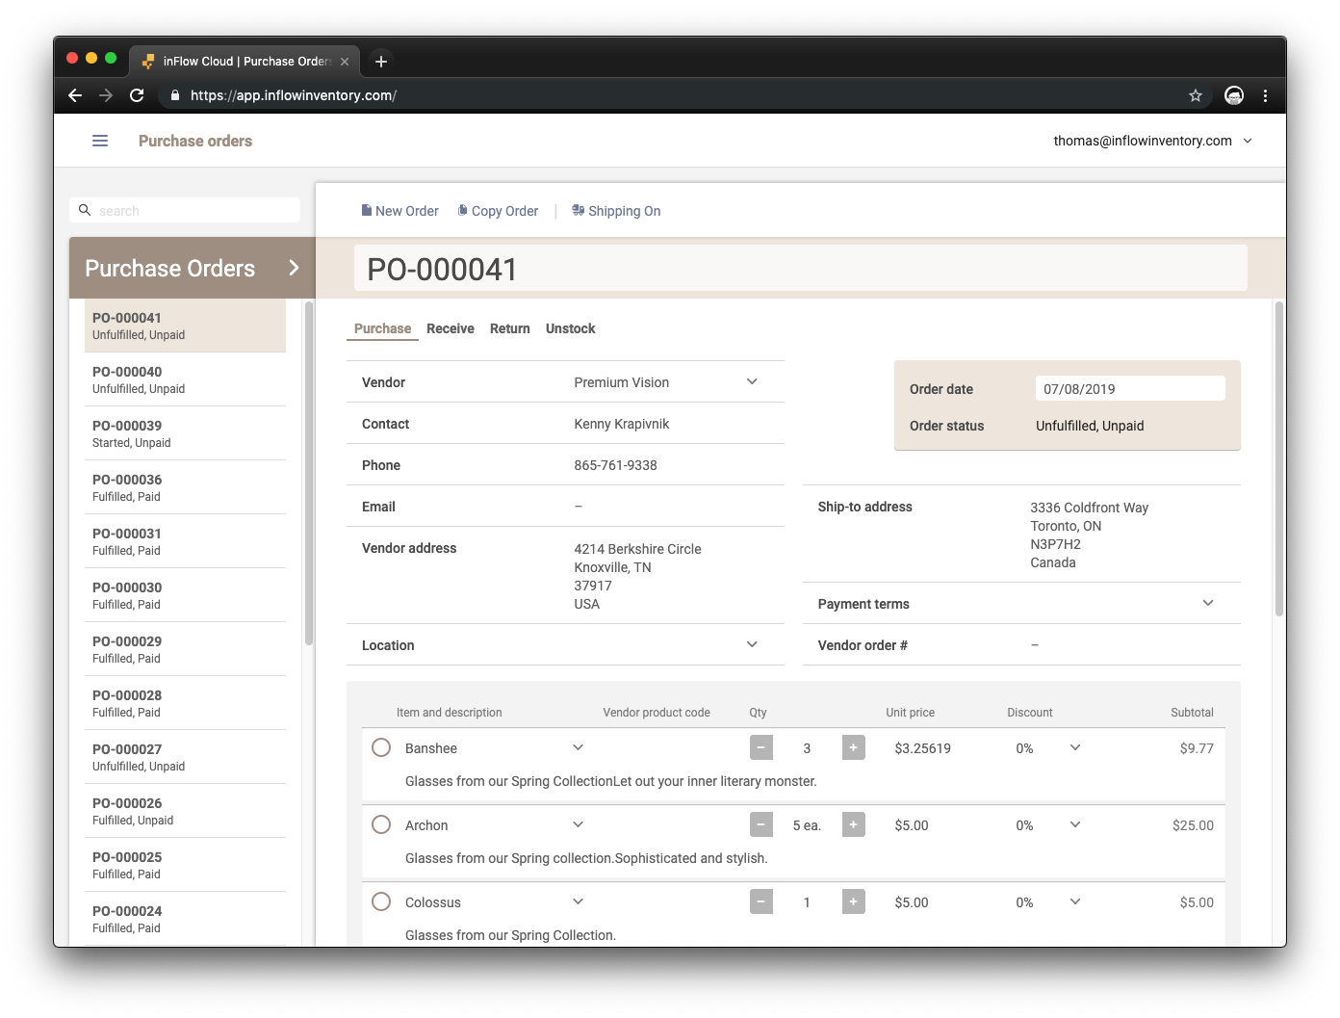Open the Shipping On option

[x=616, y=210]
